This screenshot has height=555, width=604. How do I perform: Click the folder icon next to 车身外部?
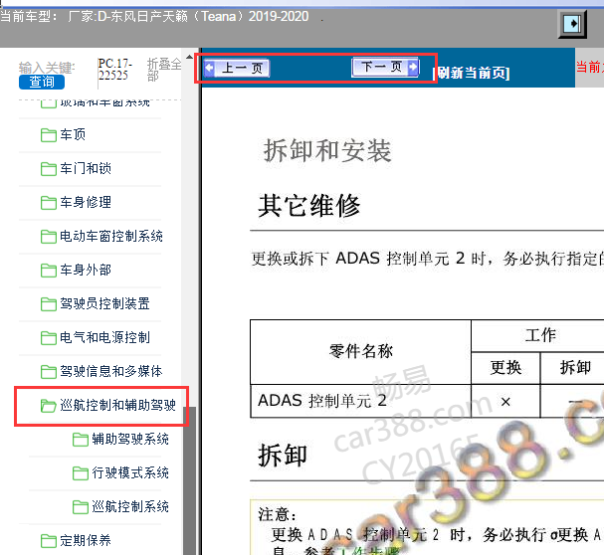49,271
